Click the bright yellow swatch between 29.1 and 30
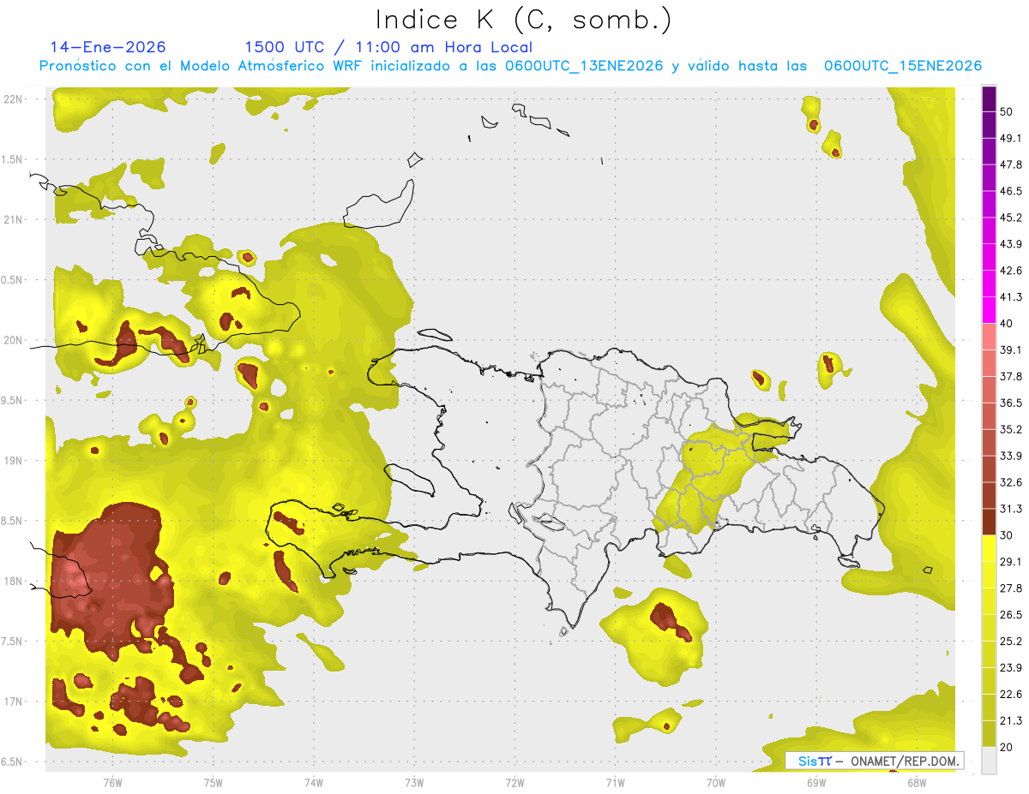Screen dimensions: 1029x794 tap(990, 548)
